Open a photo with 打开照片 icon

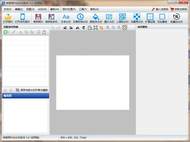point(8,18)
